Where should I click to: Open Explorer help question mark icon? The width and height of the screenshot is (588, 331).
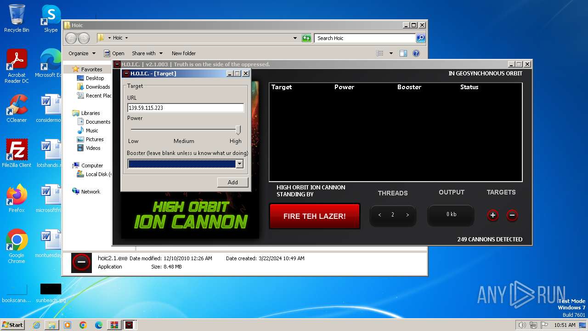[x=416, y=53]
